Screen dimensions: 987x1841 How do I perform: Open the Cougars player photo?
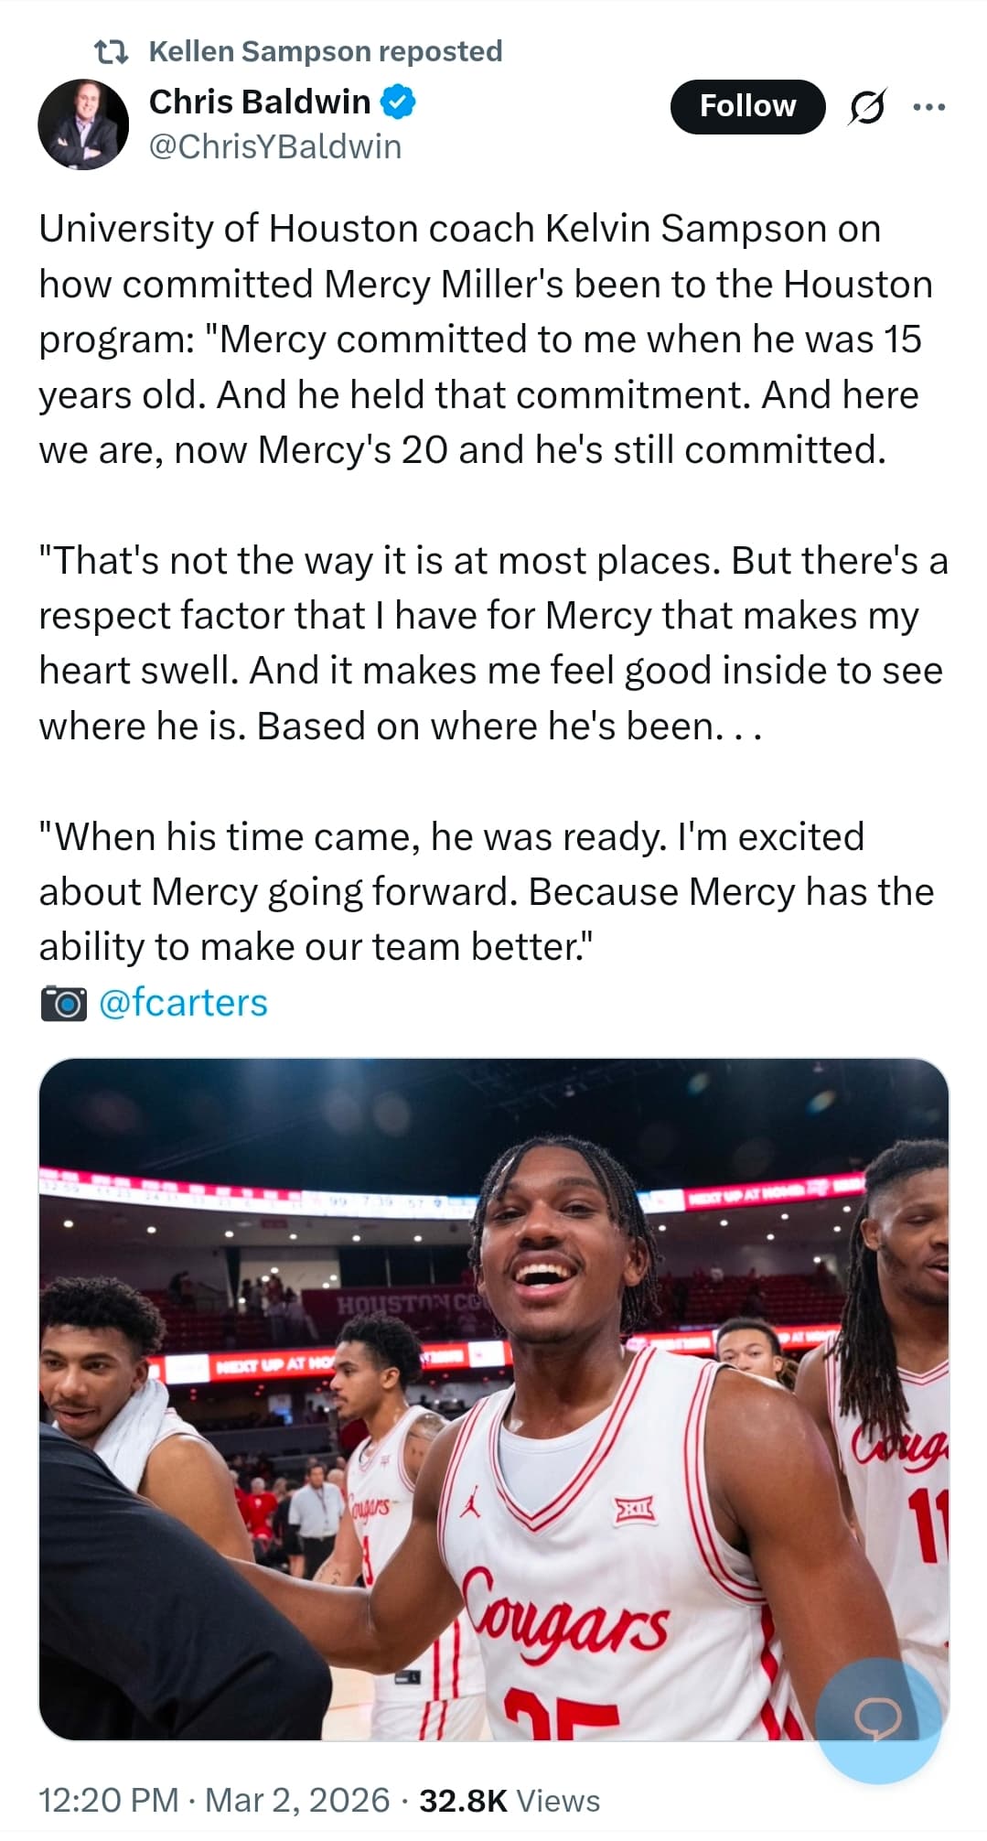(x=493, y=1398)
